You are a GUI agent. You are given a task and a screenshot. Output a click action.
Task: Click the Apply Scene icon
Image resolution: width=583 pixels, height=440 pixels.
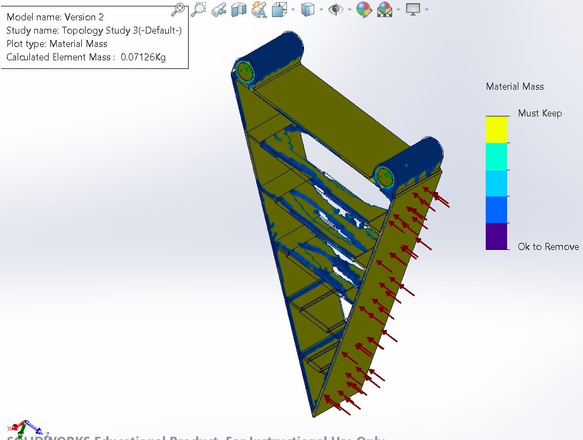385,9
